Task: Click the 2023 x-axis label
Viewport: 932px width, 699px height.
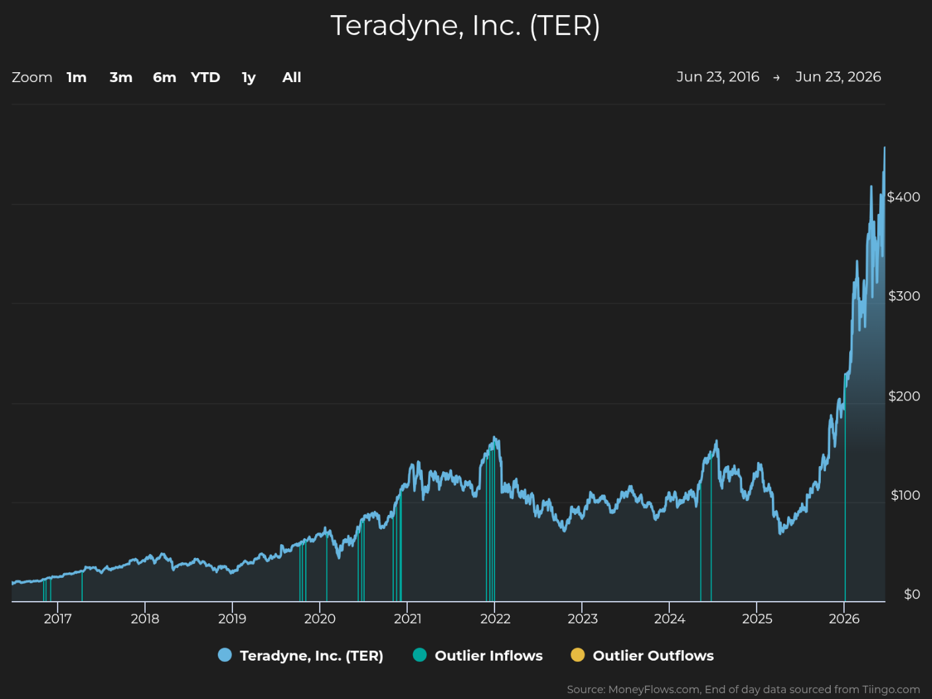Action: tap(582, 619)
